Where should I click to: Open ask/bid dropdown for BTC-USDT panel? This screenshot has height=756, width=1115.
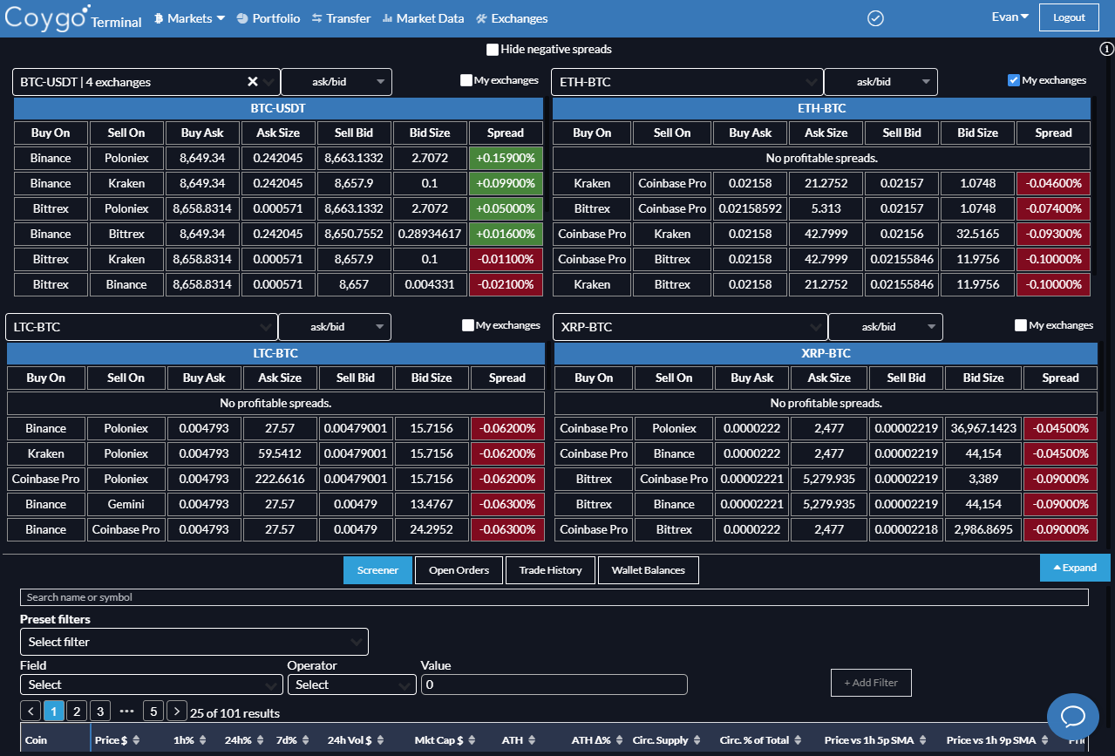click(337, 82)
